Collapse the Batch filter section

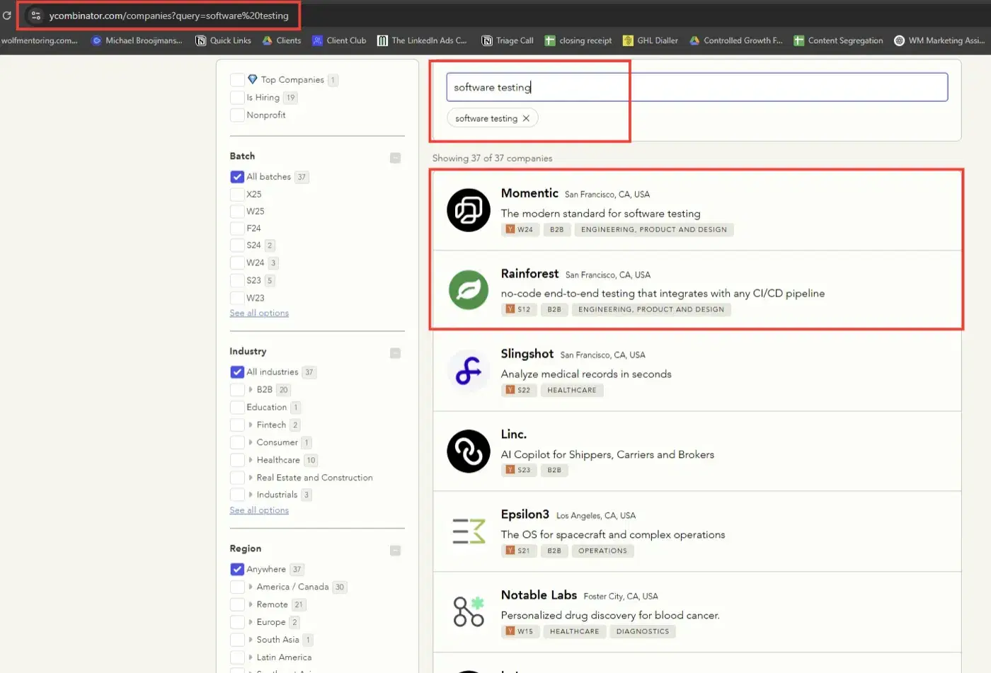pos(395,158)
